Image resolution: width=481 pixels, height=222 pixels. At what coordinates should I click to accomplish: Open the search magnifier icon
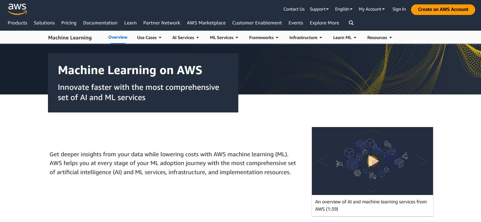click(x=351, y=23)
